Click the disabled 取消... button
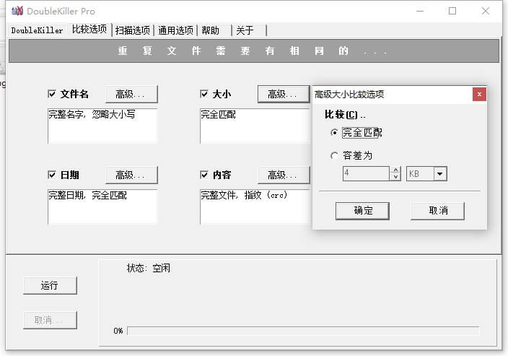508x356 pixels. pyautogui.click(x=50, y=320)
